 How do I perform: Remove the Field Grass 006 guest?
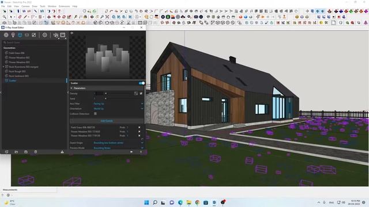pyautogui.click(x=139, y=128)
